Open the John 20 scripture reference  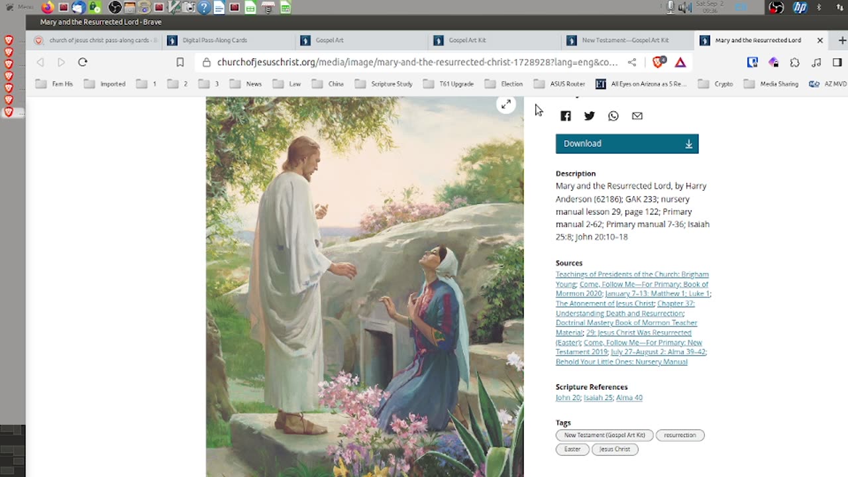pos(568,398)
